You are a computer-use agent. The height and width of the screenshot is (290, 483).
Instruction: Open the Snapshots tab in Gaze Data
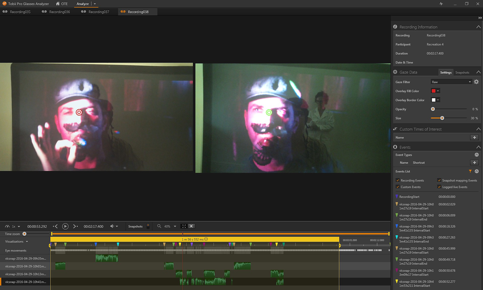(x=462, y=72)
